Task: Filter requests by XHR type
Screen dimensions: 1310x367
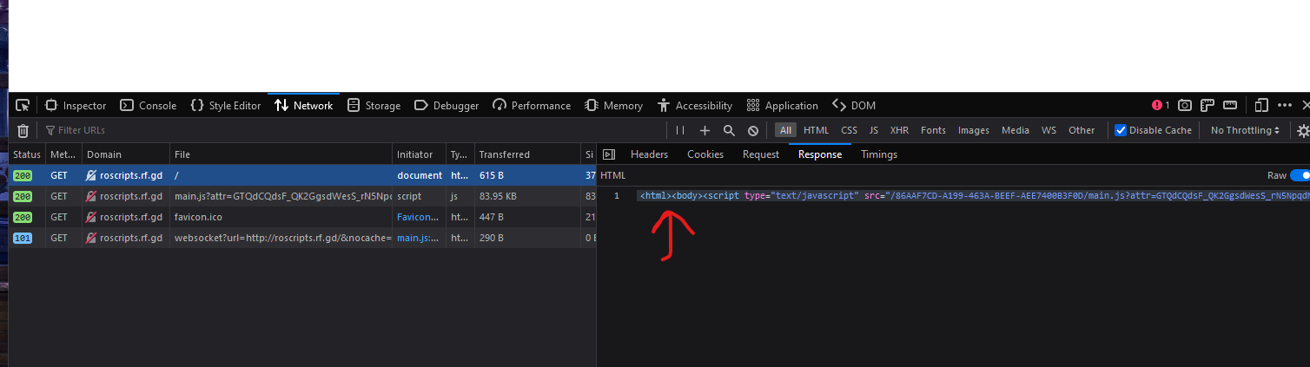Action: pyautogui.click(x=899, y=130)
